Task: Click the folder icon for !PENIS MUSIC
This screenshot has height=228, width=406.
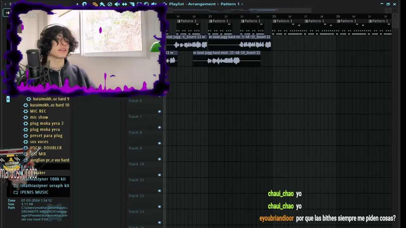Action: 16,192
